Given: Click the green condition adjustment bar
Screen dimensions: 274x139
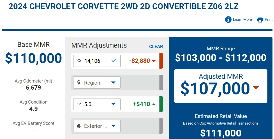Looking at the screenshot, I should click(161, 104).
